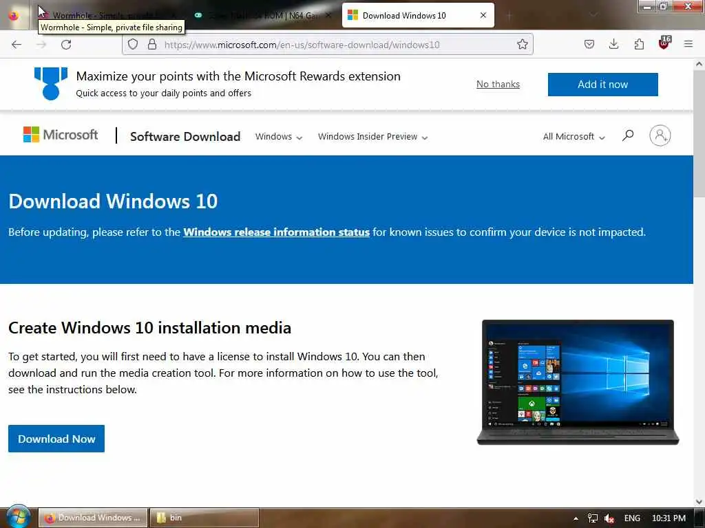
Task: Click the Microsoft logo in header
Action: pyautogui.click(x=61, y=135)
